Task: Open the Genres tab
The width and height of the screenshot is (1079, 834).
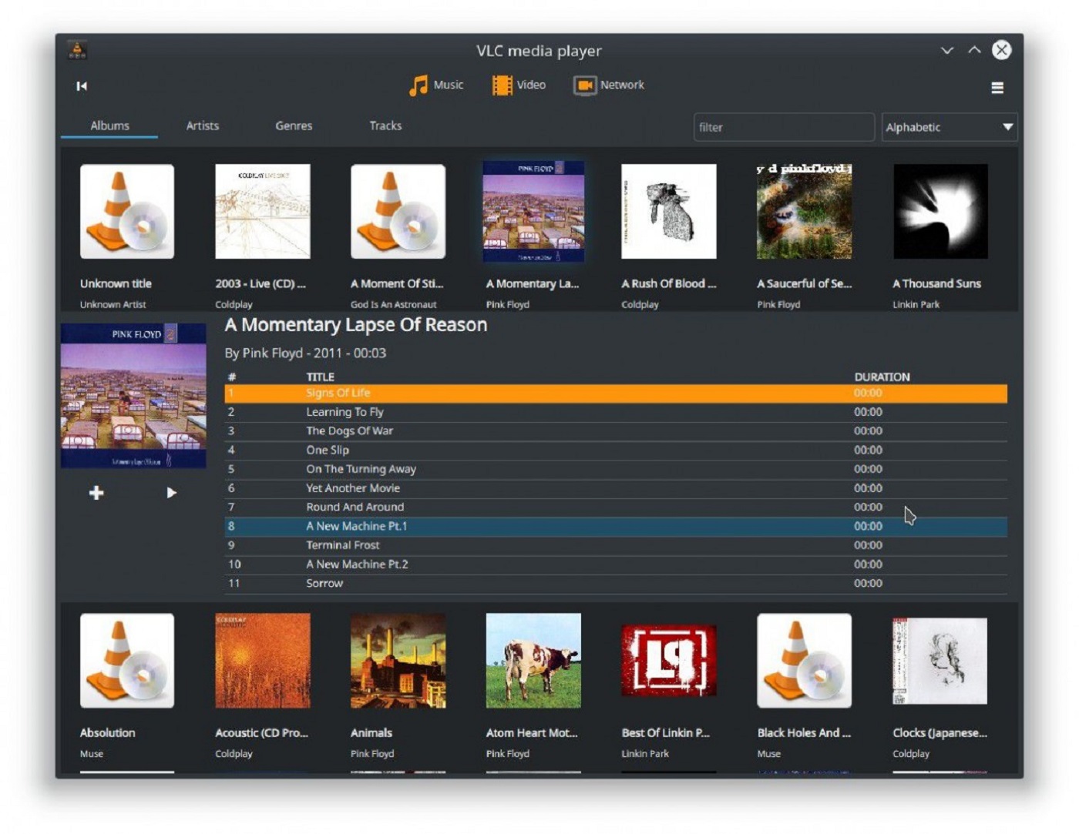Action: (x=294, y=126)
